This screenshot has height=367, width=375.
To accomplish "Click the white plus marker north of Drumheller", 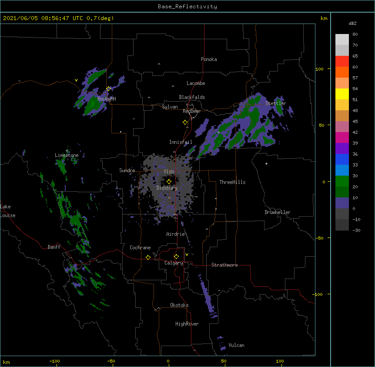I will click(266, 163).
